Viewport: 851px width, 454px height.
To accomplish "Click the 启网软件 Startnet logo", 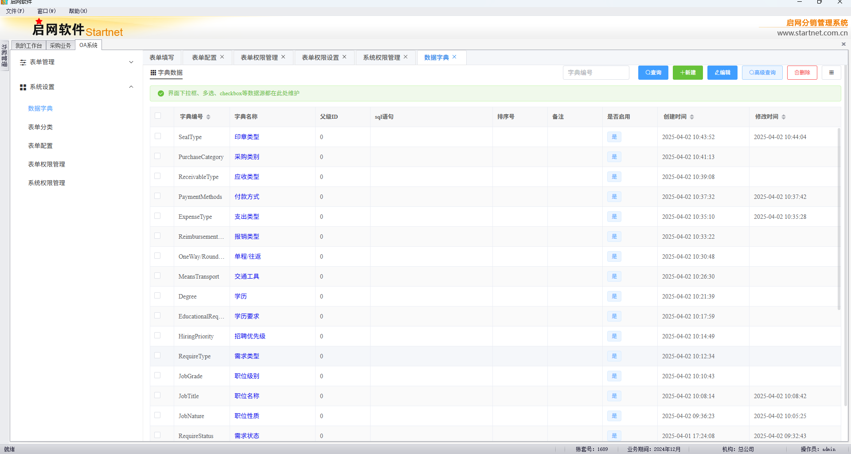I will pyautogui.click(x=78, y=29).
